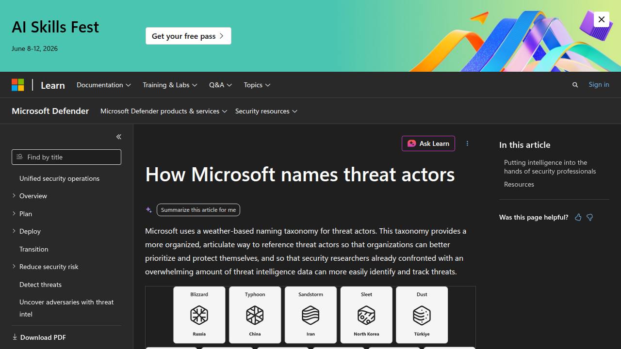The height and width of the screenshot is (349, 621).
Task: Open the Documentation dropdown menu
Action: (104, 85)
